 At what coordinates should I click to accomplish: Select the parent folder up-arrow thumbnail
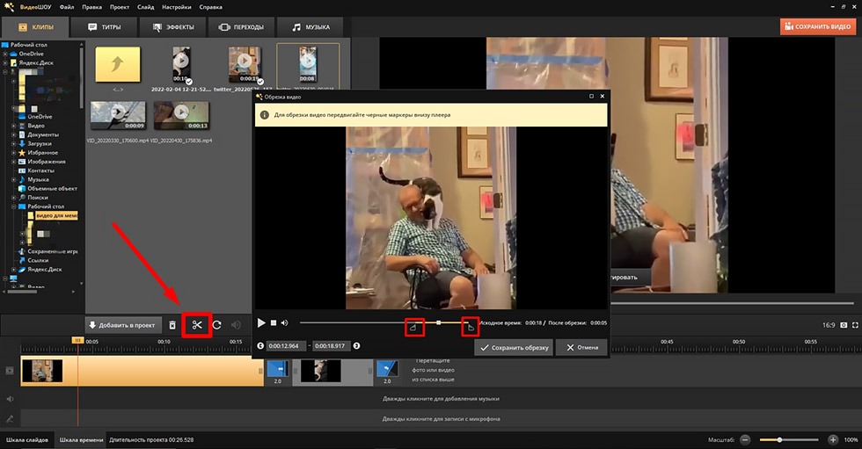[118, 64]
